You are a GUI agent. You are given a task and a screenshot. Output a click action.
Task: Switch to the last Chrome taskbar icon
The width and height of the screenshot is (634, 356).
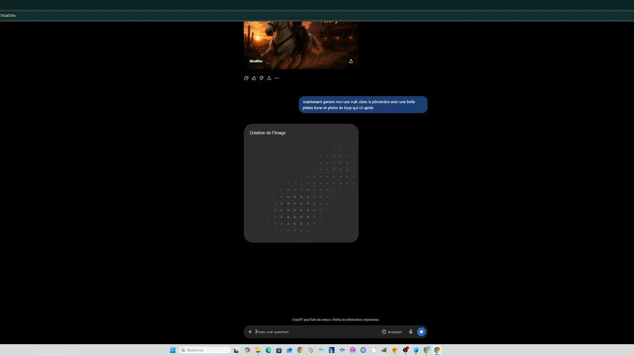437,350
